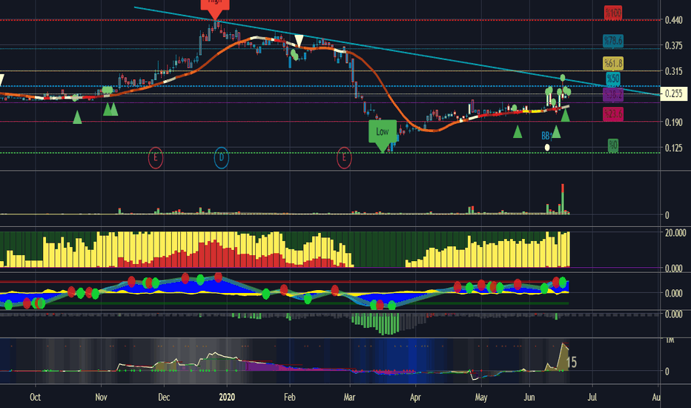Select the %38.2 Fibonacci level label
691x408 pixels.
[613, 94]
